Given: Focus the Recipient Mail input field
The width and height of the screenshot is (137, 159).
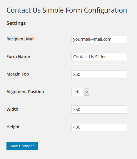Looking at the screenshot, I should click(99, 39).
